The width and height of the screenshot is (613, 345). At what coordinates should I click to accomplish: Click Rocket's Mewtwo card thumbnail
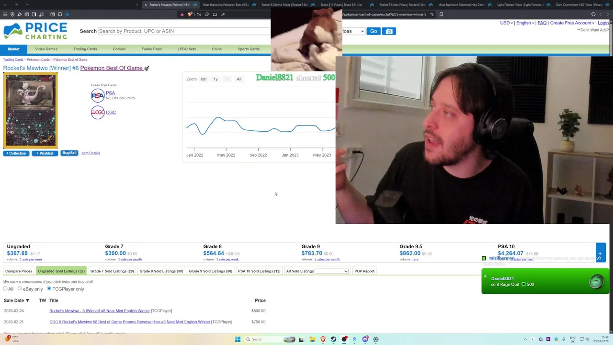(30, 110)
